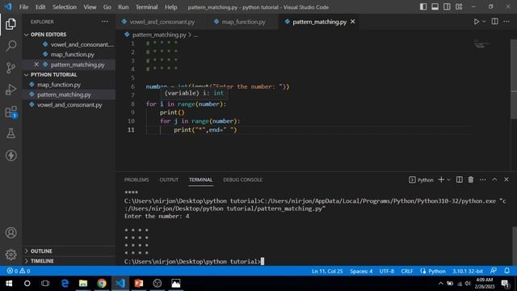Open vowel_and_consonant.py in Python Tutorial folder
517x291 pixels.
(69, 105)
